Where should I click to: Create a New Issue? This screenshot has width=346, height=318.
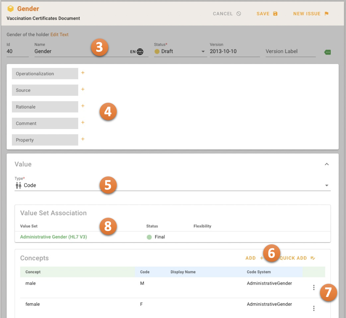coord(311,14)
